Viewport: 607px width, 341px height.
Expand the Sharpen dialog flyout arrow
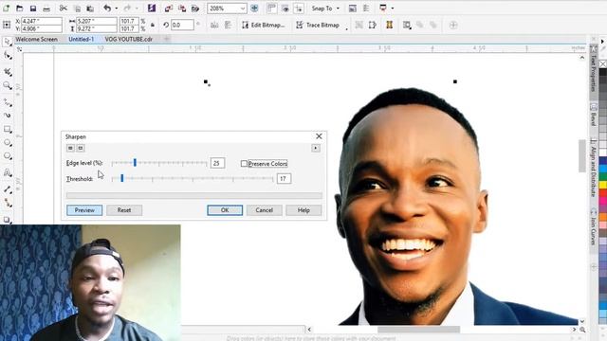point(316,148)
